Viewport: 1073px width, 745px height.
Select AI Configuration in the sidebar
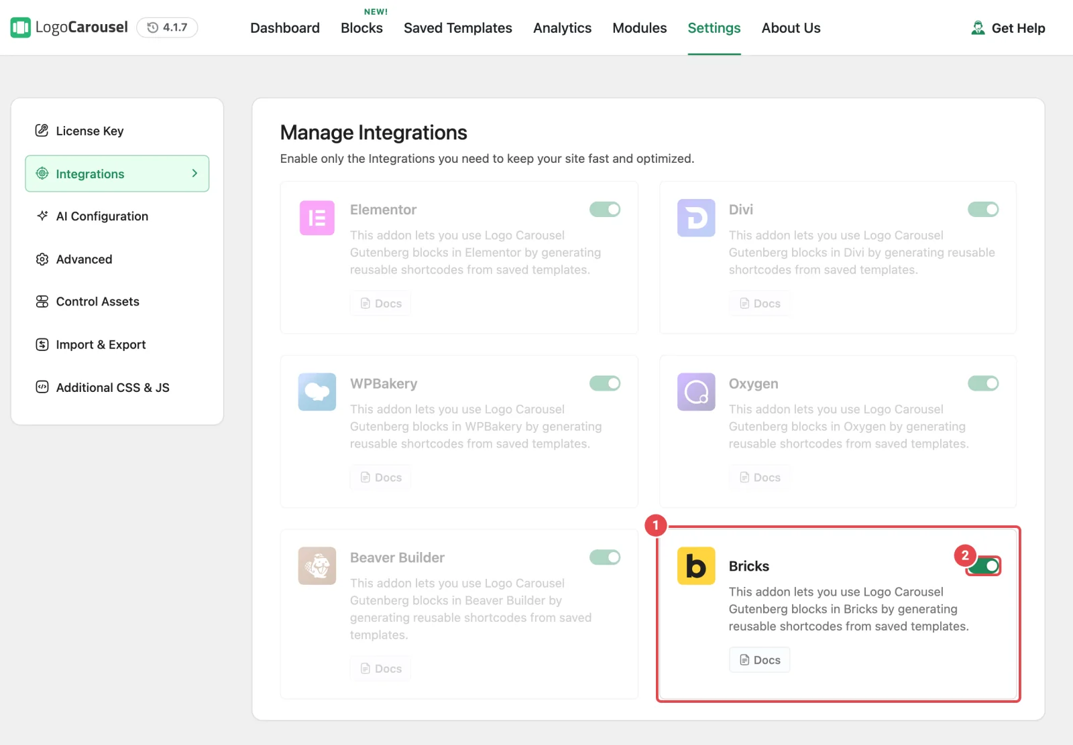pos(117,216)
